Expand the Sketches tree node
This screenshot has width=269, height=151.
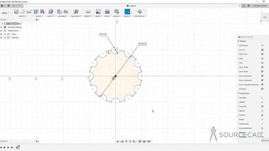1,38
